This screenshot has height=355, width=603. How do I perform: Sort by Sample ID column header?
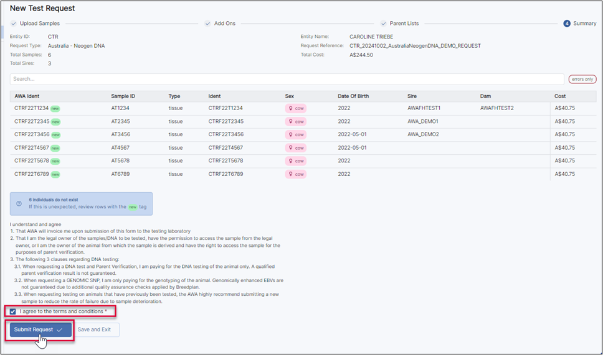(123, 96)
